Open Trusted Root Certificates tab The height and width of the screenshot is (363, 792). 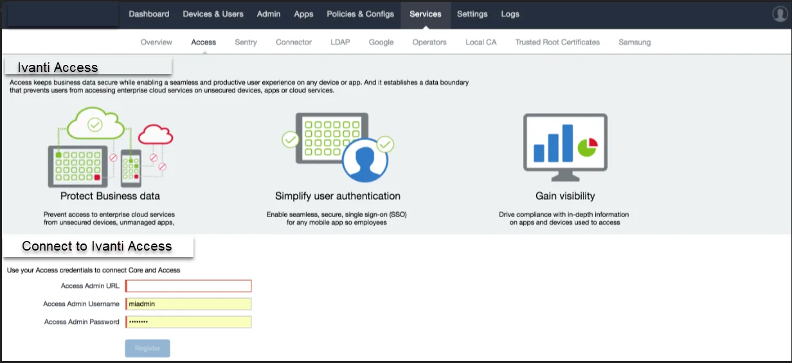557,42
